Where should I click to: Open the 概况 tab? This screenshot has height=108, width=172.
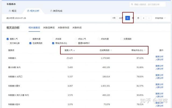[x=13, y=11]
